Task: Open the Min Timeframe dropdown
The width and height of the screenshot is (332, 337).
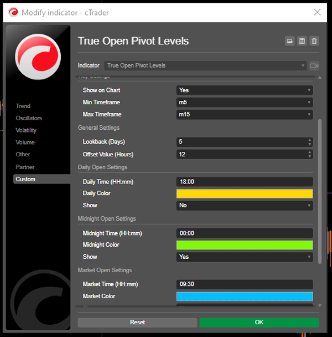Action: click(x=245, y=103)
